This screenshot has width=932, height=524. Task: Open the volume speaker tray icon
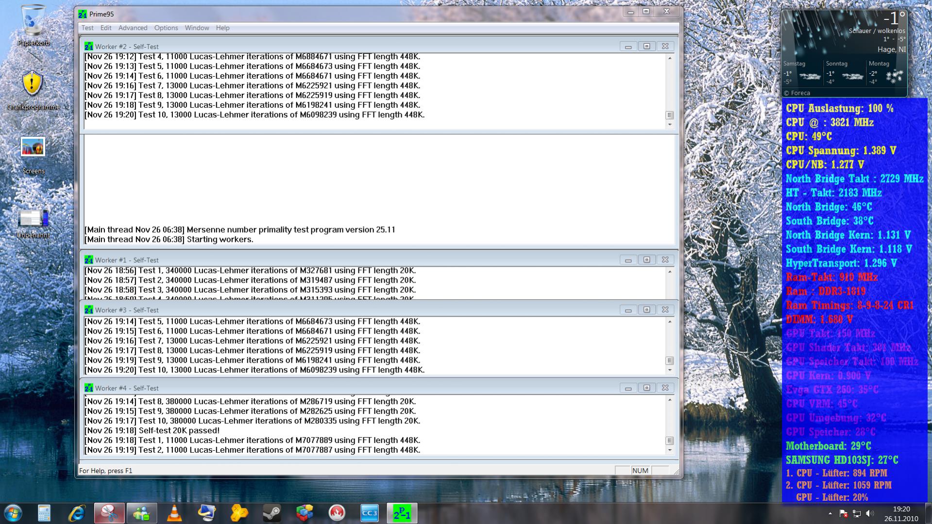869,513
